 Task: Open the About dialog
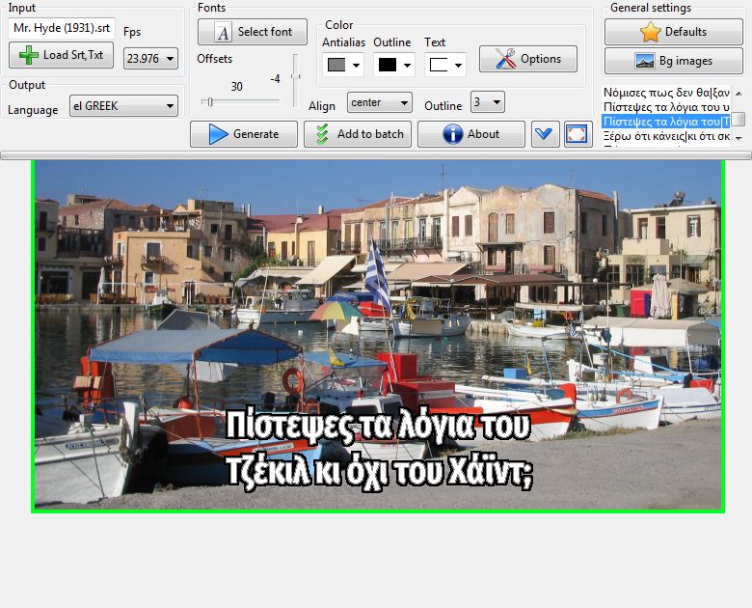(470, 134)
